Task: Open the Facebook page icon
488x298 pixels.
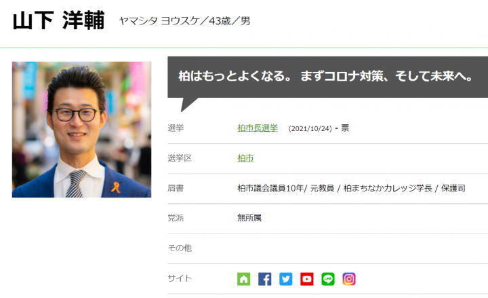Action: (265, 279)
